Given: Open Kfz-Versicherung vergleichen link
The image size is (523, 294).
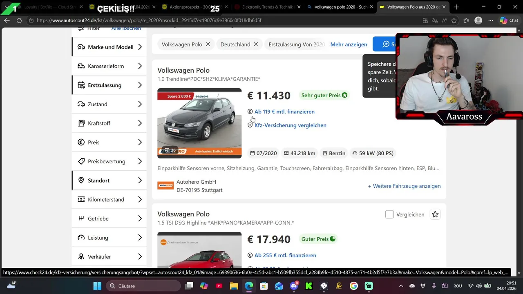Looking at the screenshot, I should point(290,125).
